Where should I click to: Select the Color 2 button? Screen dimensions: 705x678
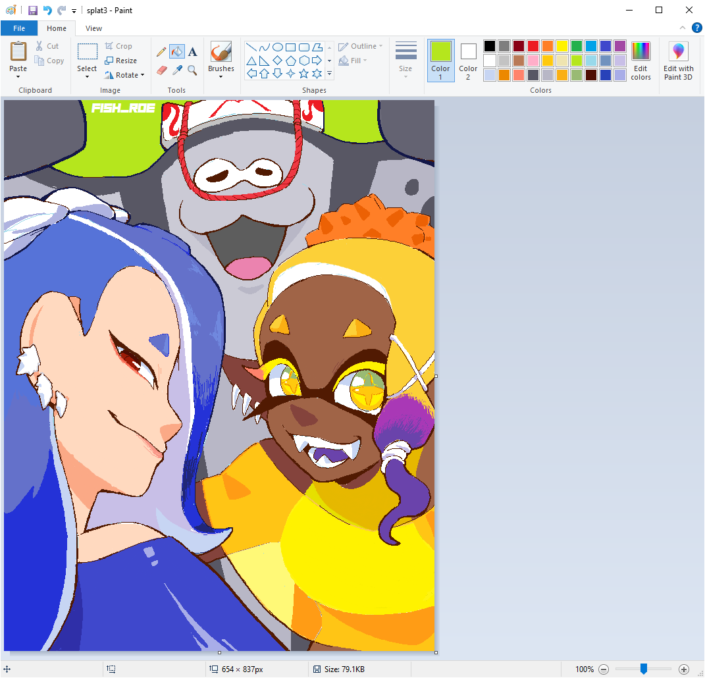pyautogui.click(x=468, y=61)
